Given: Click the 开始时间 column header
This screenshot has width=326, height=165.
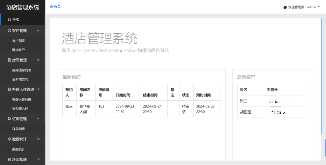Looking at the screenshot, I should coord(126,92).
